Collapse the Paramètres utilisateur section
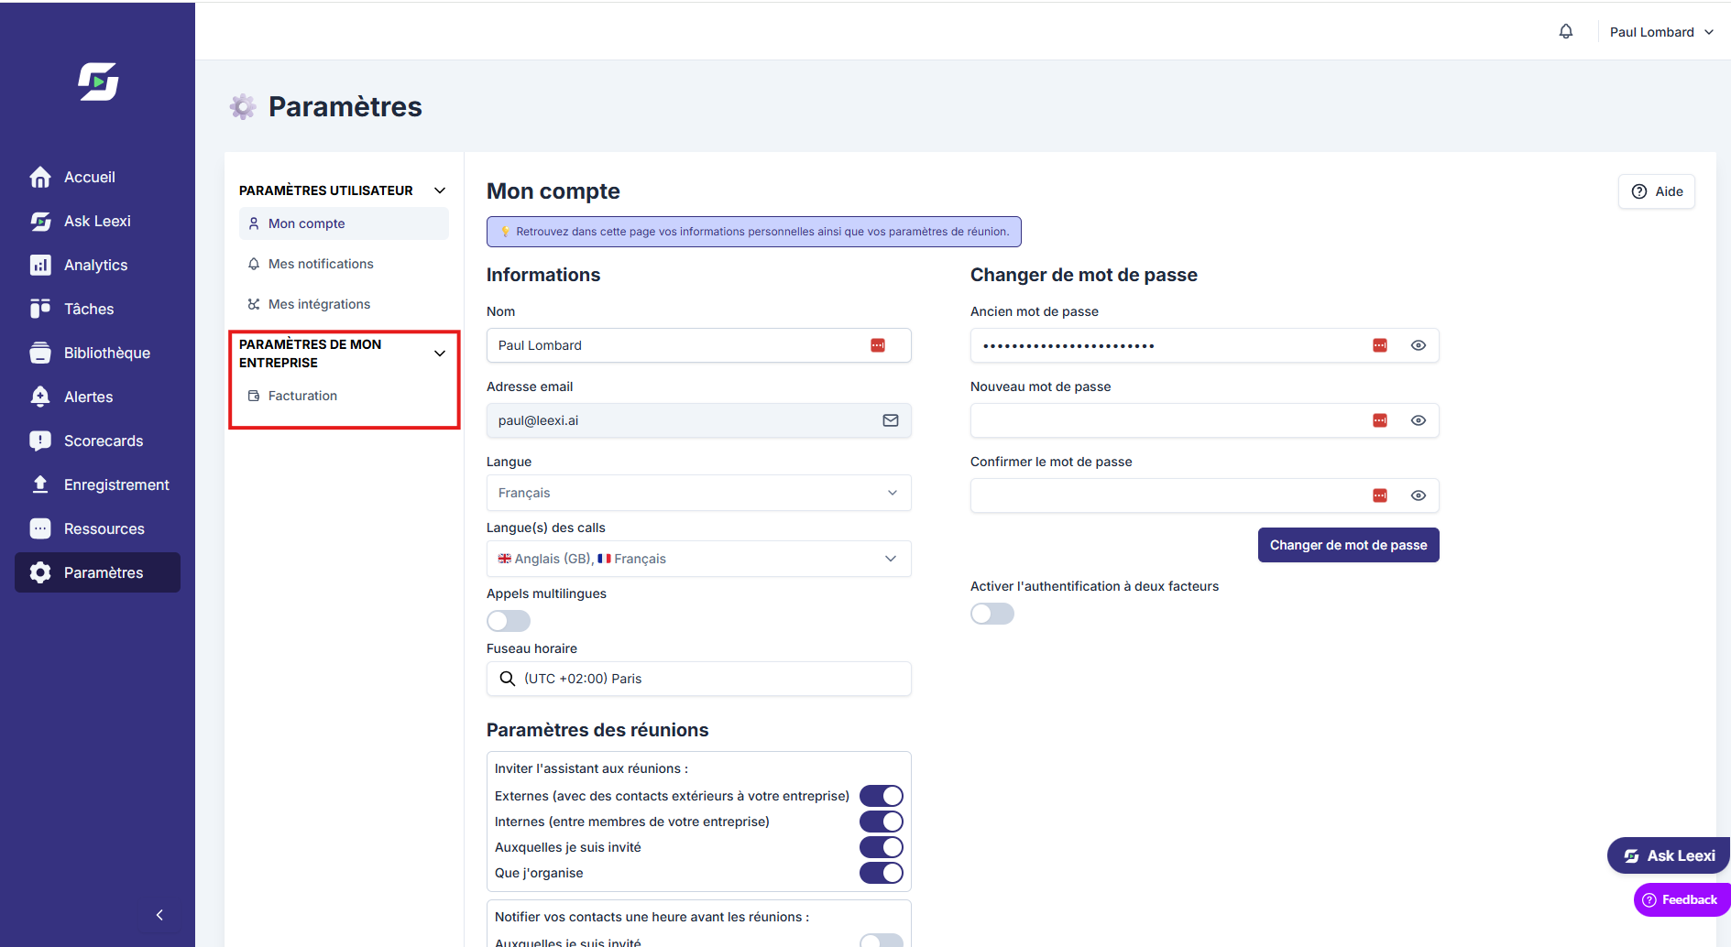This screenshot has height=947, width=1731. click(440, 190)
